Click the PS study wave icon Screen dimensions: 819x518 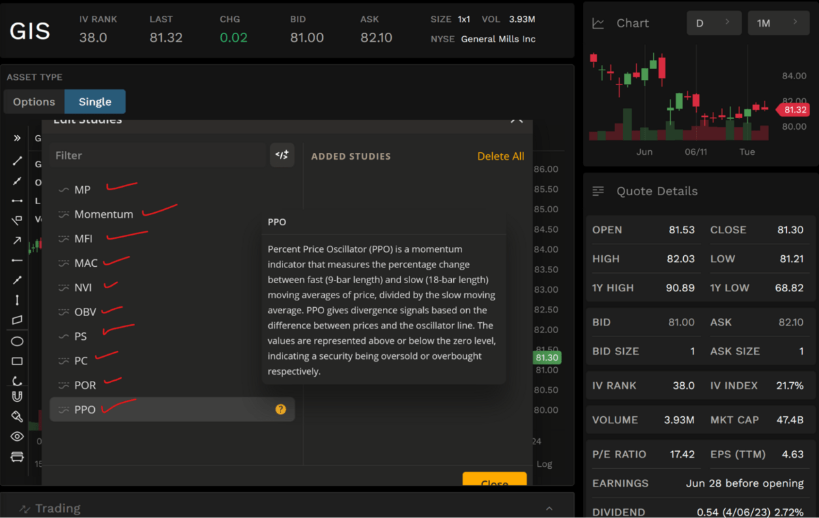click(63, 336)
